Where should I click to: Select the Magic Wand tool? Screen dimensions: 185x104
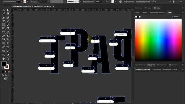pyautogui.click(x=3, y=14)
